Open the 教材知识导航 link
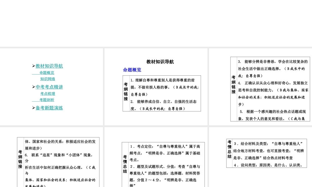 click(x=49, y=66)
